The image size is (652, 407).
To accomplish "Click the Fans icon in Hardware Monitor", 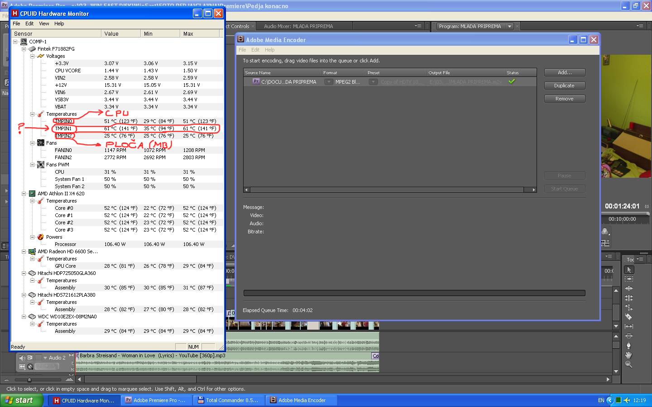I will coord(41,143).
